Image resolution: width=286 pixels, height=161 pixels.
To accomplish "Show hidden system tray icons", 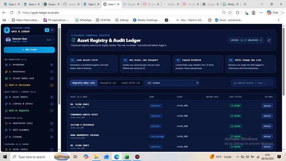I will pos(237,157).
